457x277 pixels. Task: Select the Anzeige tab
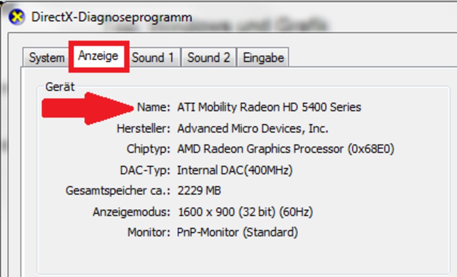point(99,56)
